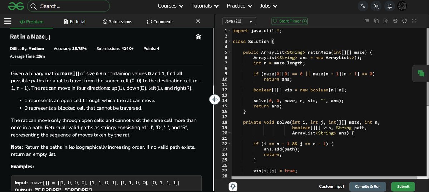Screen dimensions: 429x192
Task: Click the Points: 4 text
Action: tap(151, 48)
